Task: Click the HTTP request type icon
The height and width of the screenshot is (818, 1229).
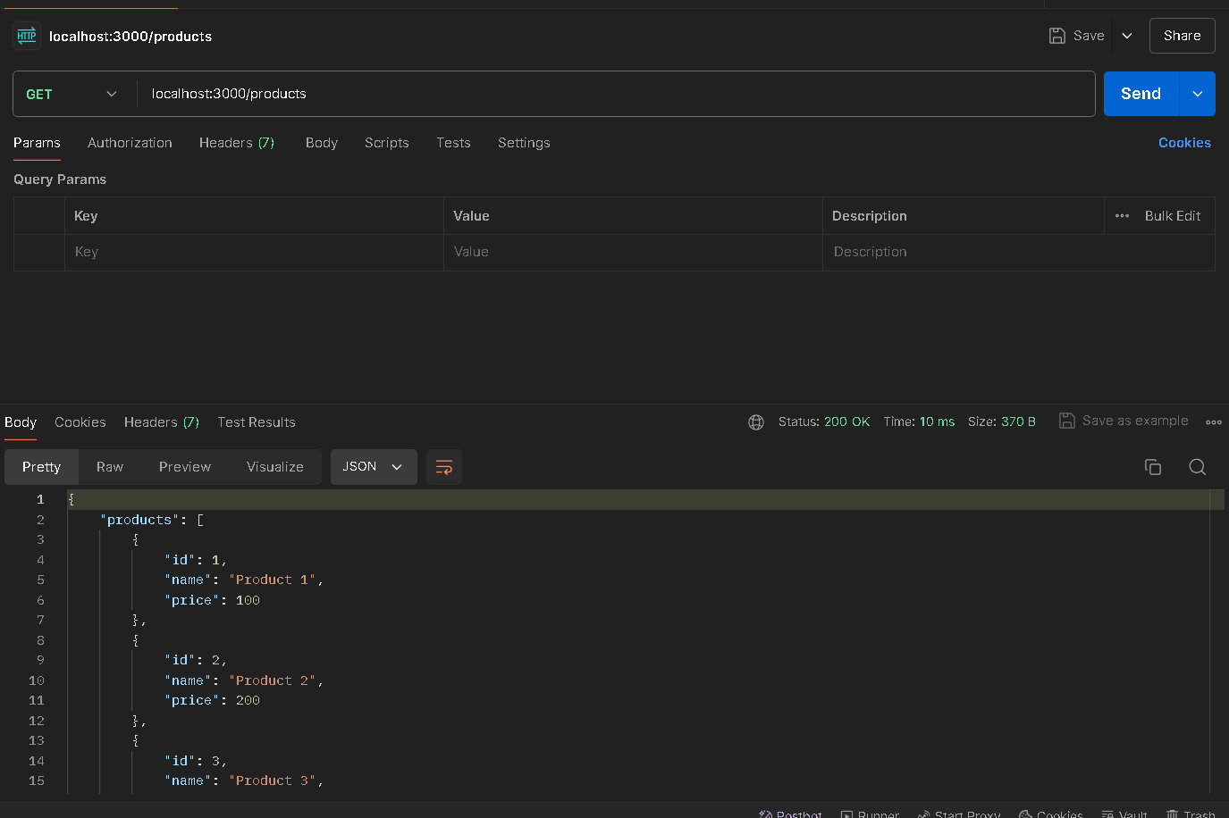Action: [27, 36]
